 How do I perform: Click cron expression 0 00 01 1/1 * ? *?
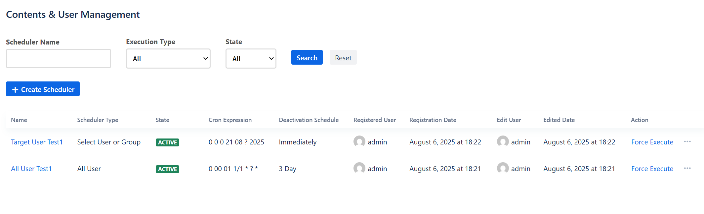[233, 169]
